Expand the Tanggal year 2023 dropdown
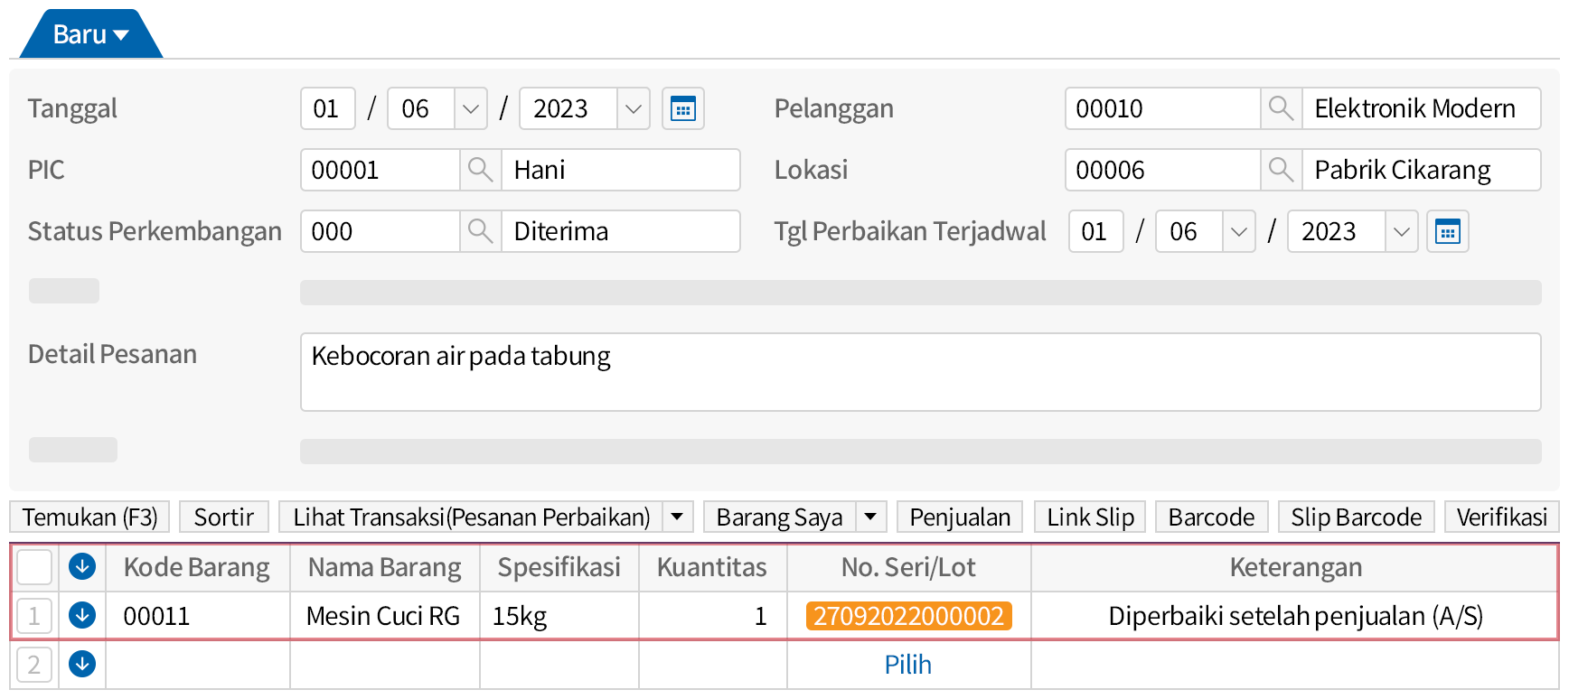This screenshot has width=1569, height=699. 633,109
